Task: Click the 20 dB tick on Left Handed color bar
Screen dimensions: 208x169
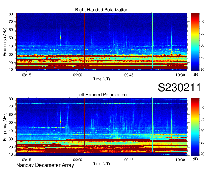Action: click(x=202, y=154)
